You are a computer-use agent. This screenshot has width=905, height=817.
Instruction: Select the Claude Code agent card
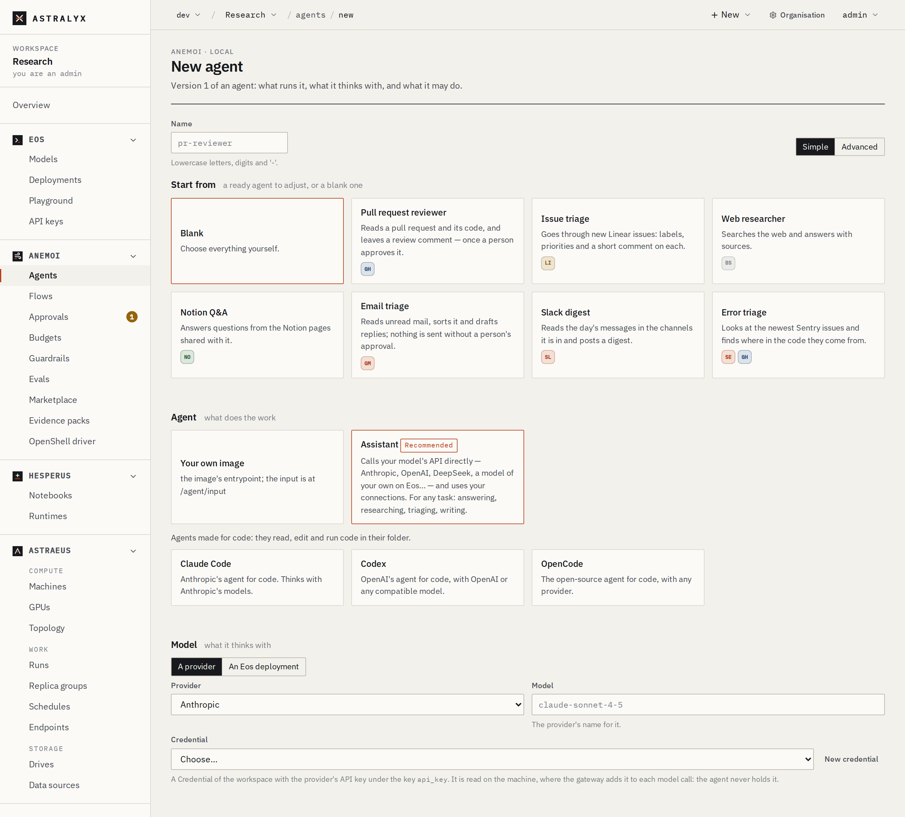click(x=257, y=578)
